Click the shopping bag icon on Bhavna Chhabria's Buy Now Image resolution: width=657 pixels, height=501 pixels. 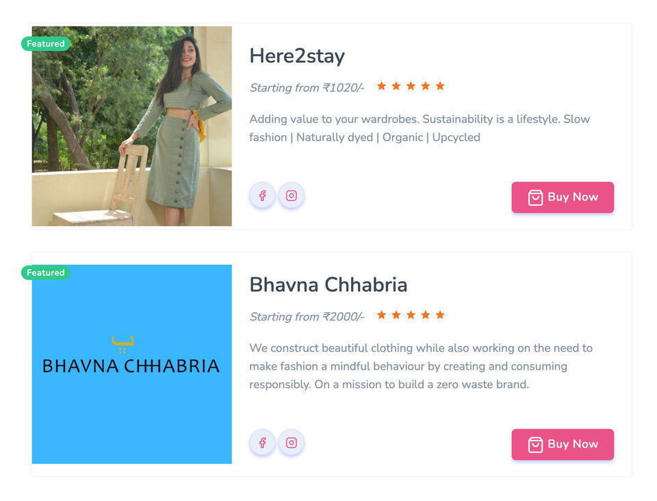point(535,444)
